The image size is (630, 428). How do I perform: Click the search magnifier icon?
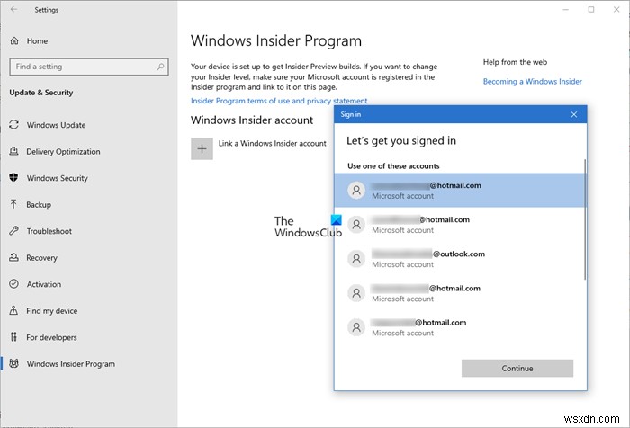click(161, 67)
